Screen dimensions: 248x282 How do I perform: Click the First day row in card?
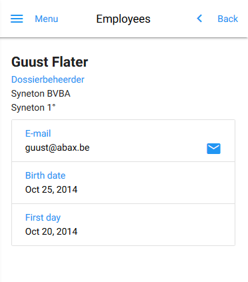(x=123, y=225)
